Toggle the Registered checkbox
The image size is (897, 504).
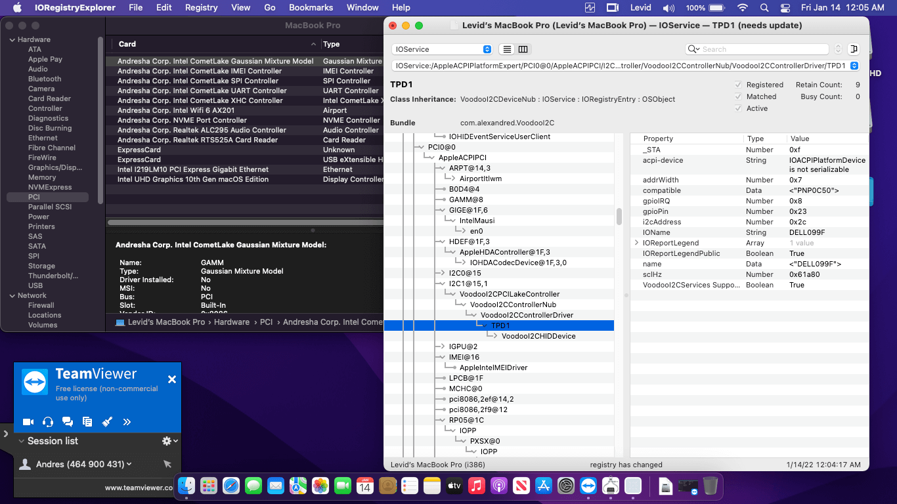tap(738, 85)
